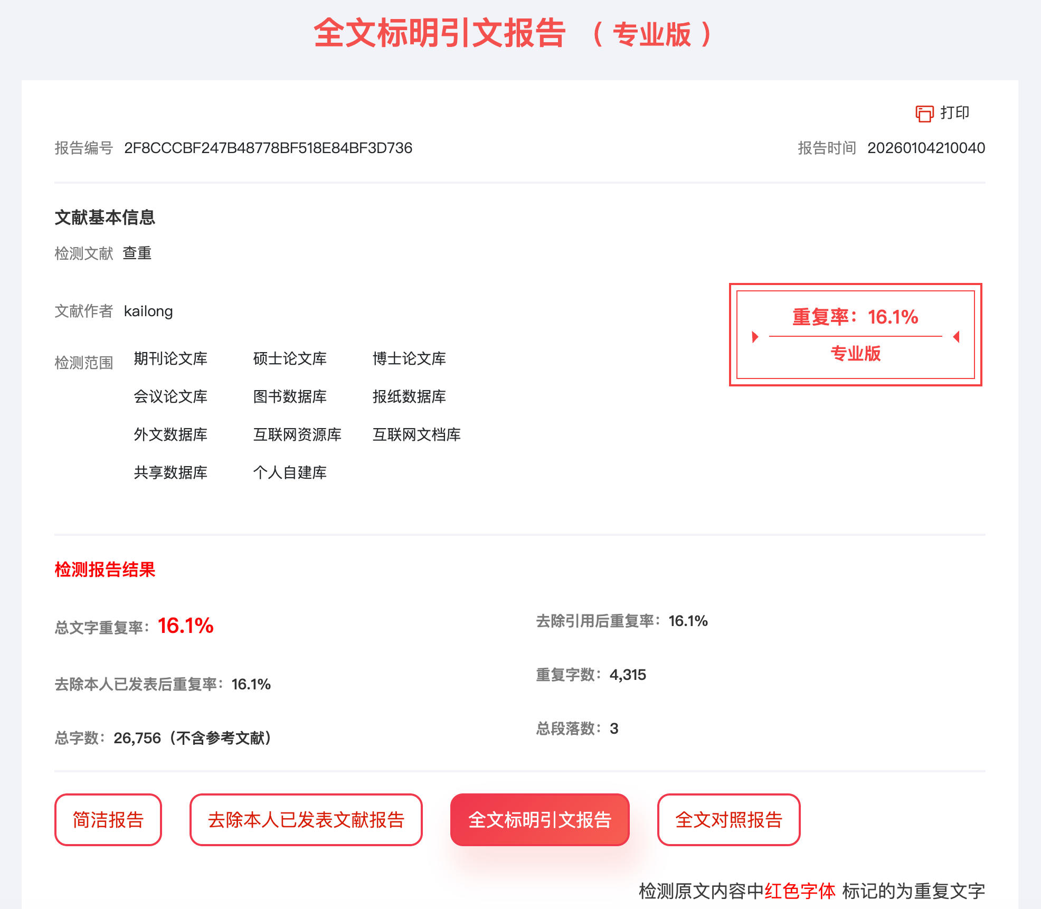
Task: Click the 打印 text label
Action: coord(954,112)
